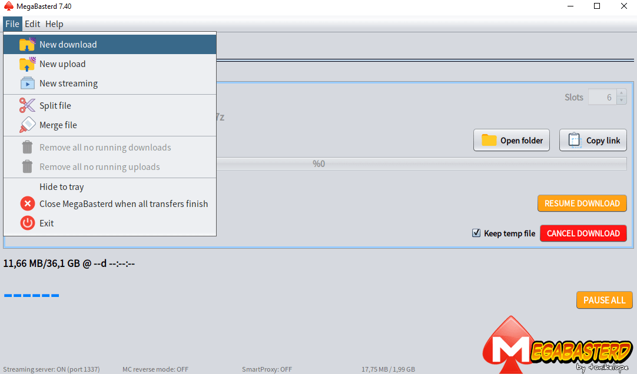637x374 pixels.
Task: Click MC reverse mode: OFF status text
Action: pos(155,369)
